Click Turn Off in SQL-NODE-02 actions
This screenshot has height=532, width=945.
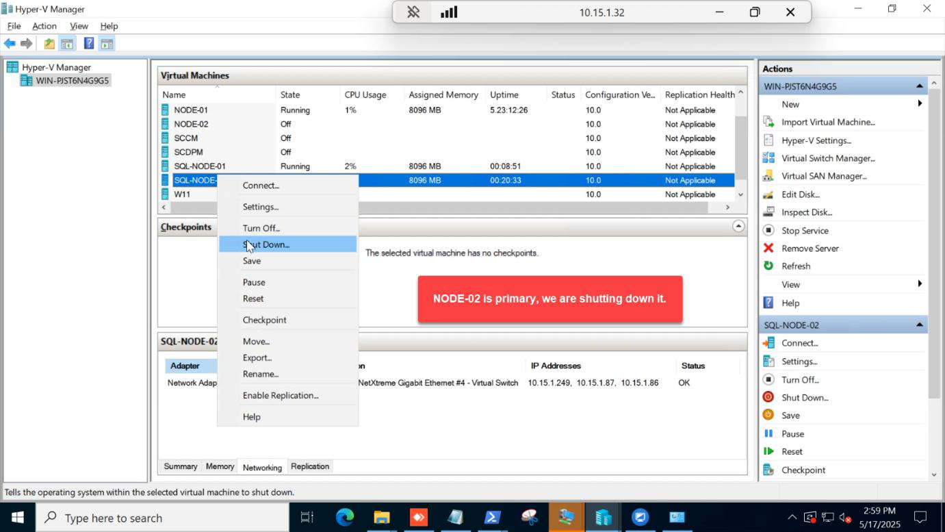tap(800, 379)
